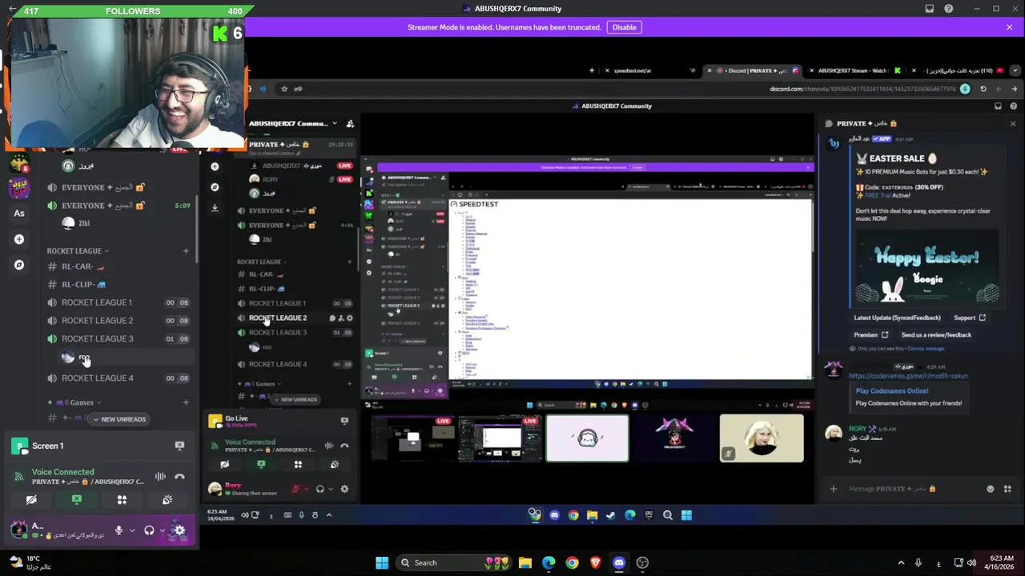The image size is (1025, 576).
Task: Click discord.com address bar in streamed browser
Action: [x=862, y=89]
